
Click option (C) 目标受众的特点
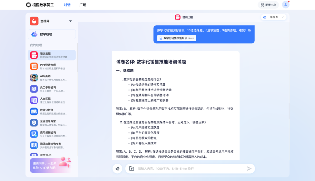143,138
